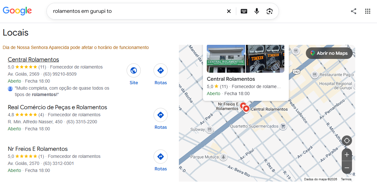
Task: Start voice search with the microphone icon
Action: tap(257, 11)
